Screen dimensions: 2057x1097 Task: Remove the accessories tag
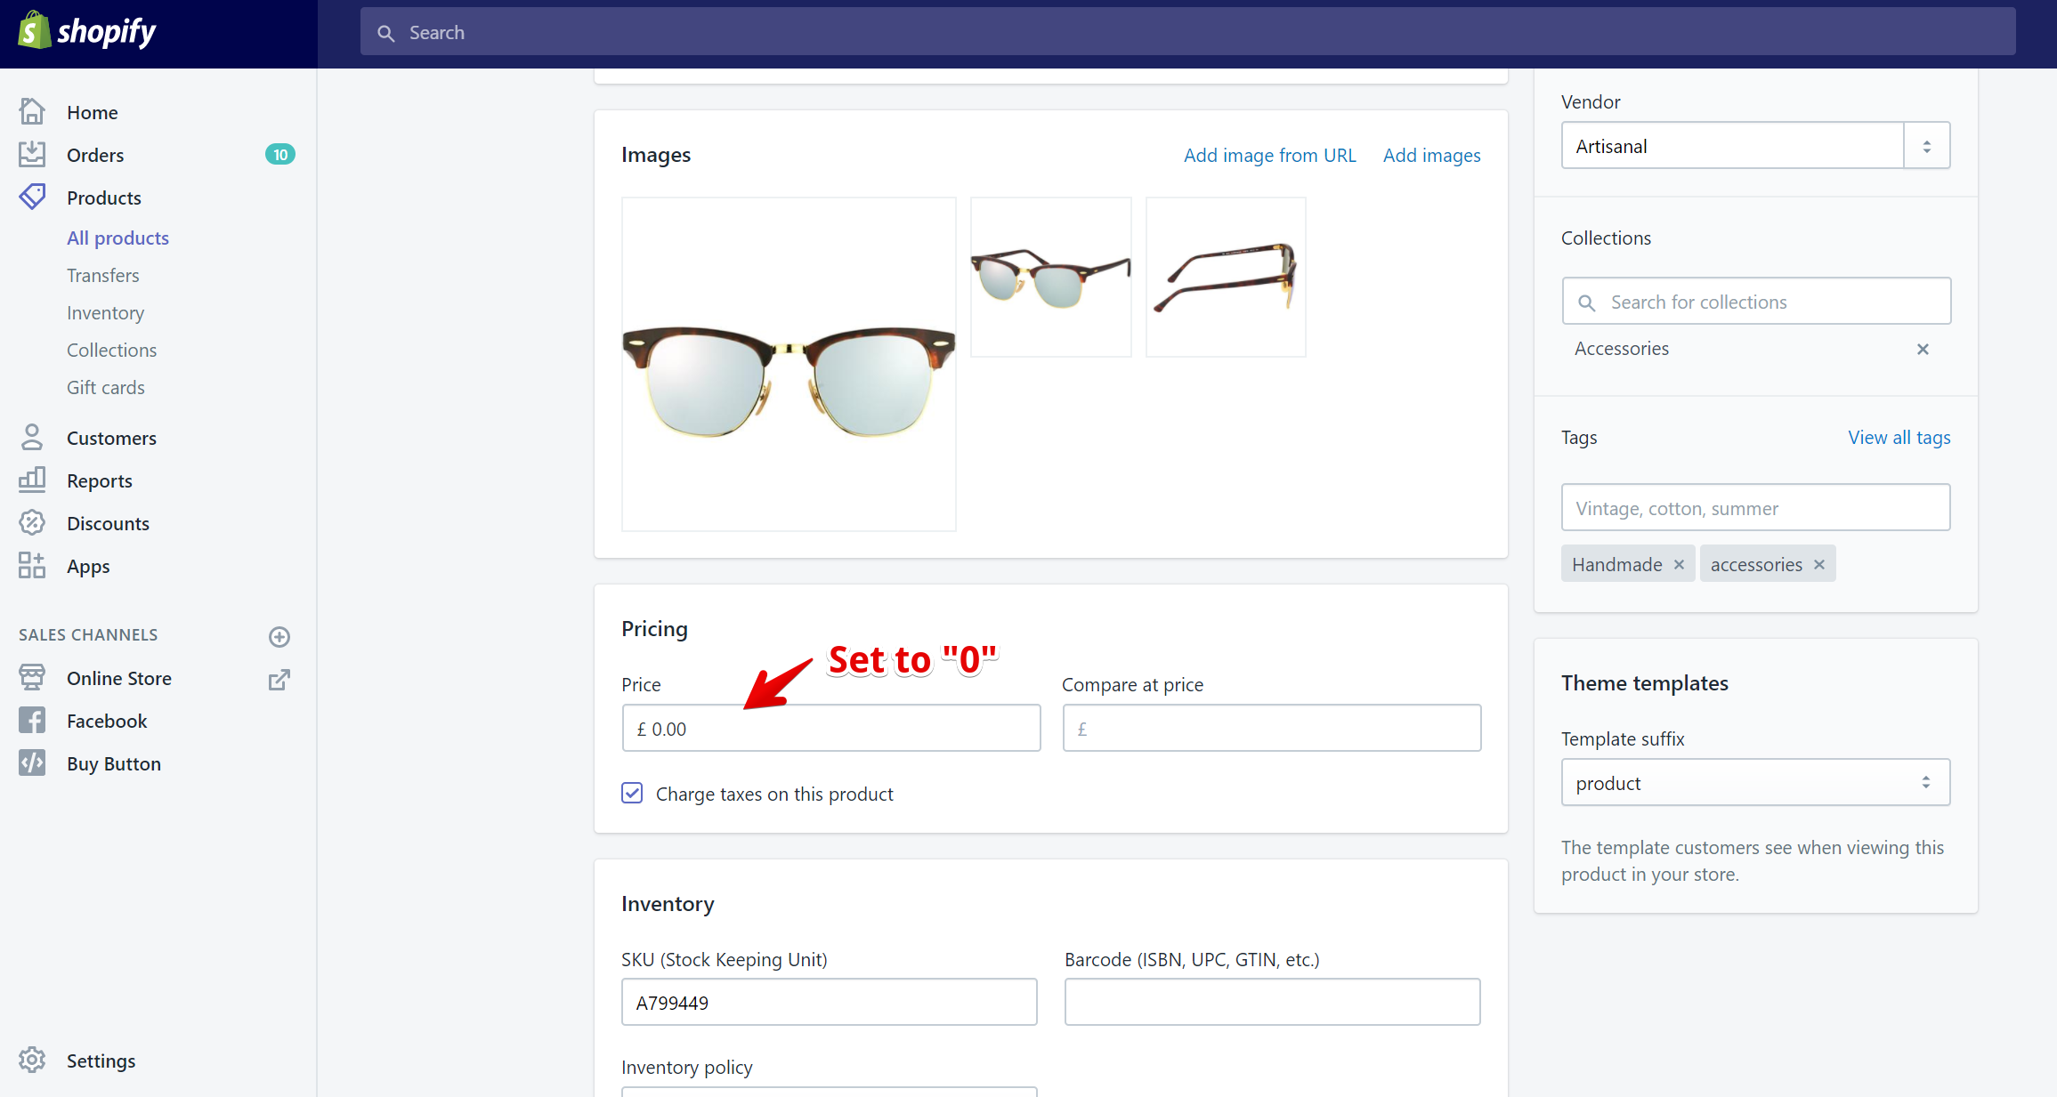(1819, 565)
